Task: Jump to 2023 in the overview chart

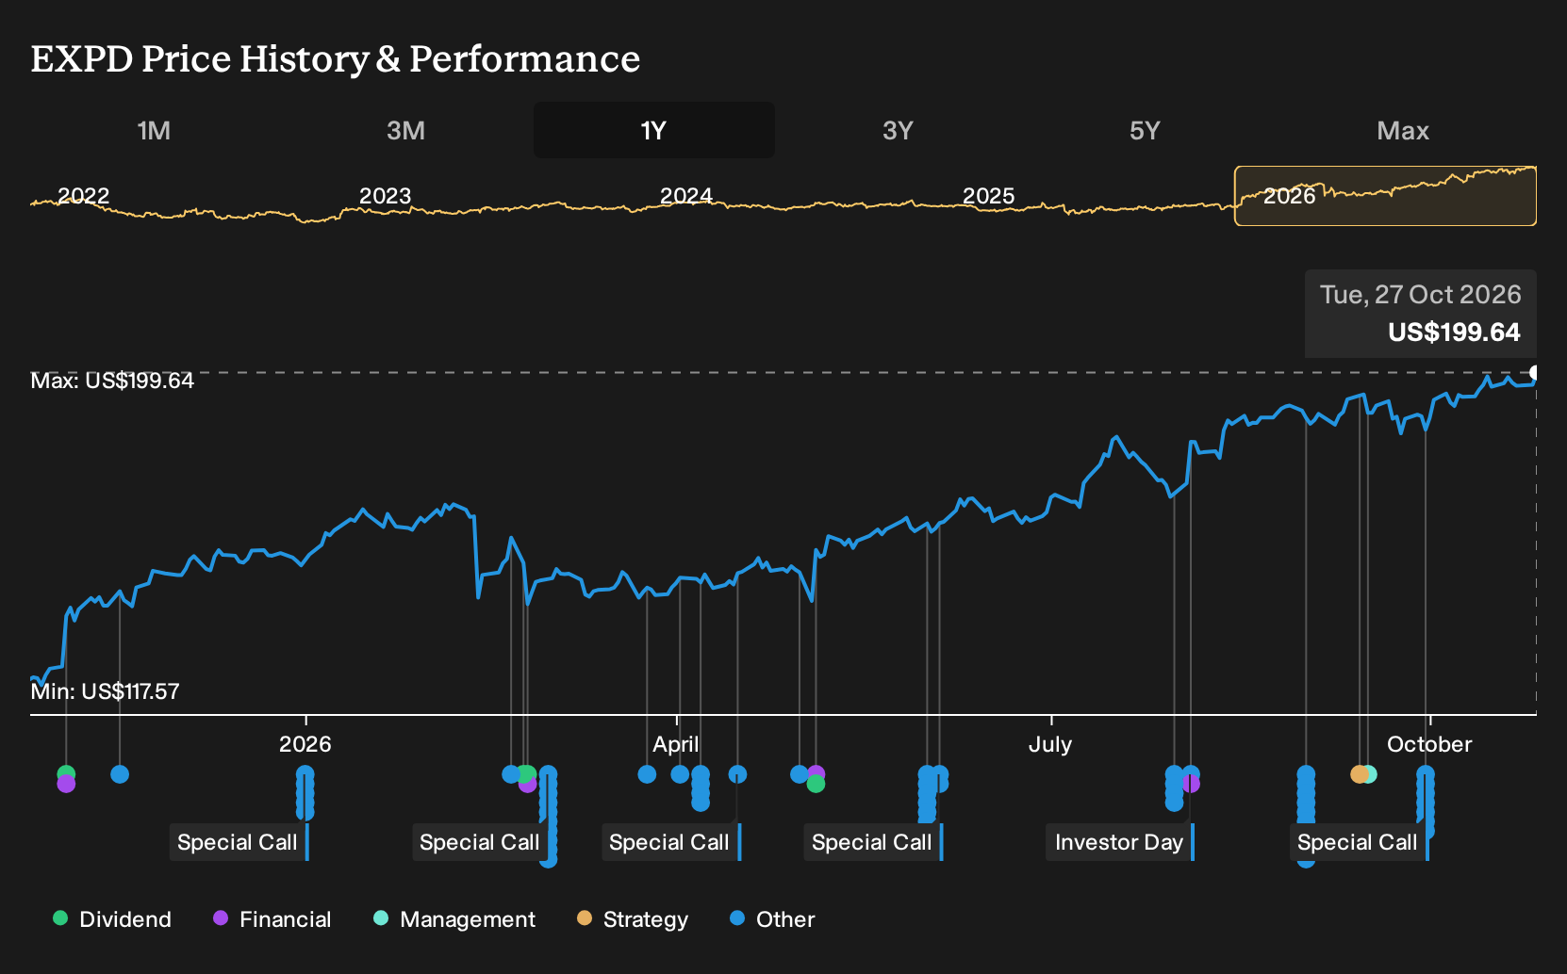Action: click(x=386, y=196)
